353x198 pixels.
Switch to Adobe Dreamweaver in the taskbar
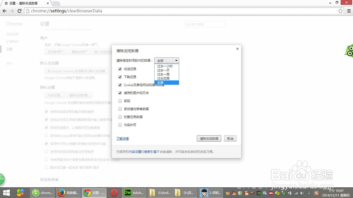134,193
